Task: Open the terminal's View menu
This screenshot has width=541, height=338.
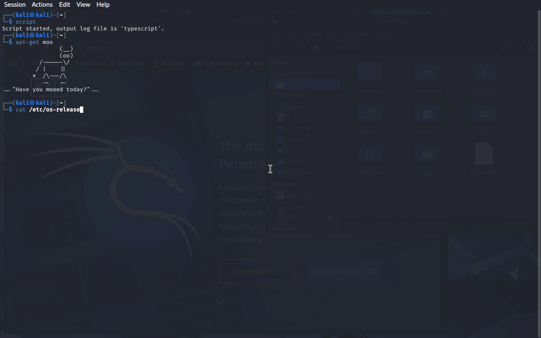Action: tap(83, 5)
